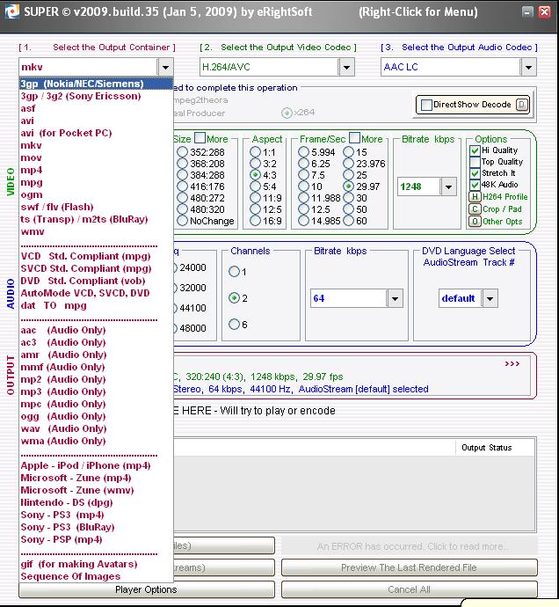Viewport: 559px width, 607px height.
Task: Open the H264 Profile 'H' option button
Action: click(475, 197)
